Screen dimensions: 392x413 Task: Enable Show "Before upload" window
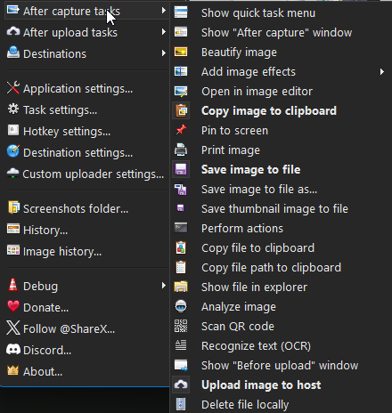[280, 365]
